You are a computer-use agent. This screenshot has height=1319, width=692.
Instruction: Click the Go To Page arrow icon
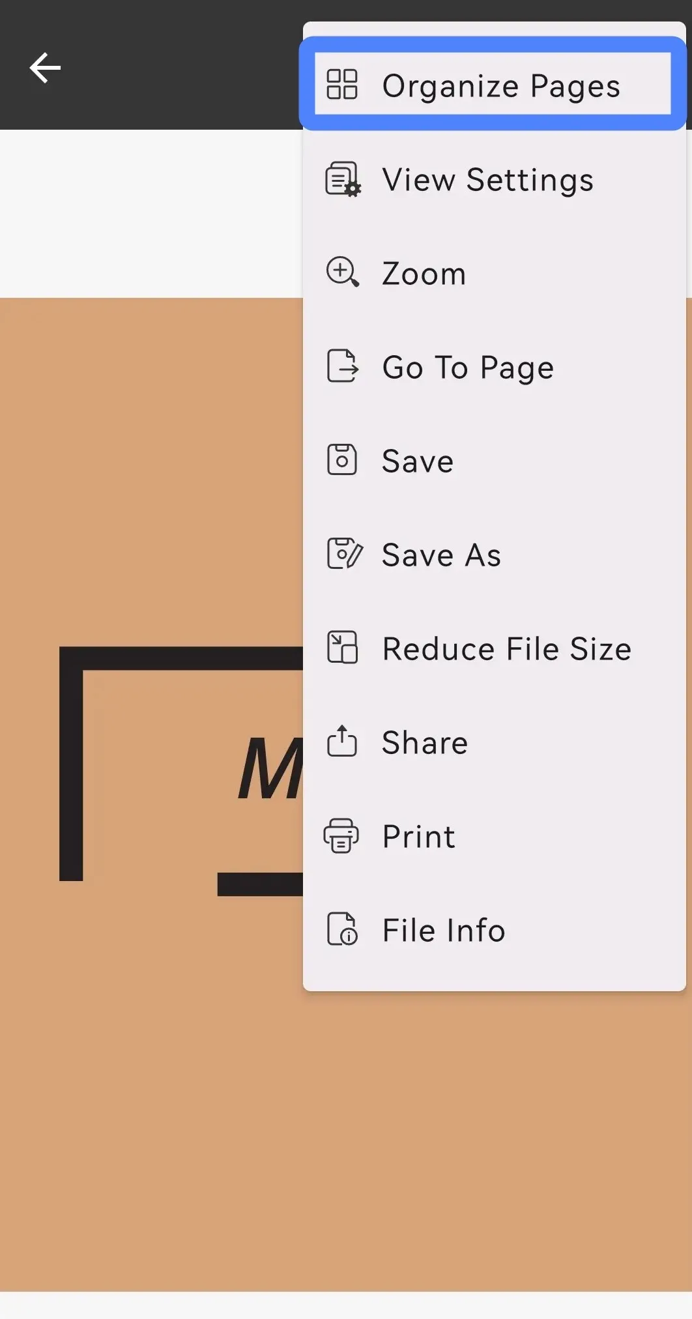(x=341, y=367)
